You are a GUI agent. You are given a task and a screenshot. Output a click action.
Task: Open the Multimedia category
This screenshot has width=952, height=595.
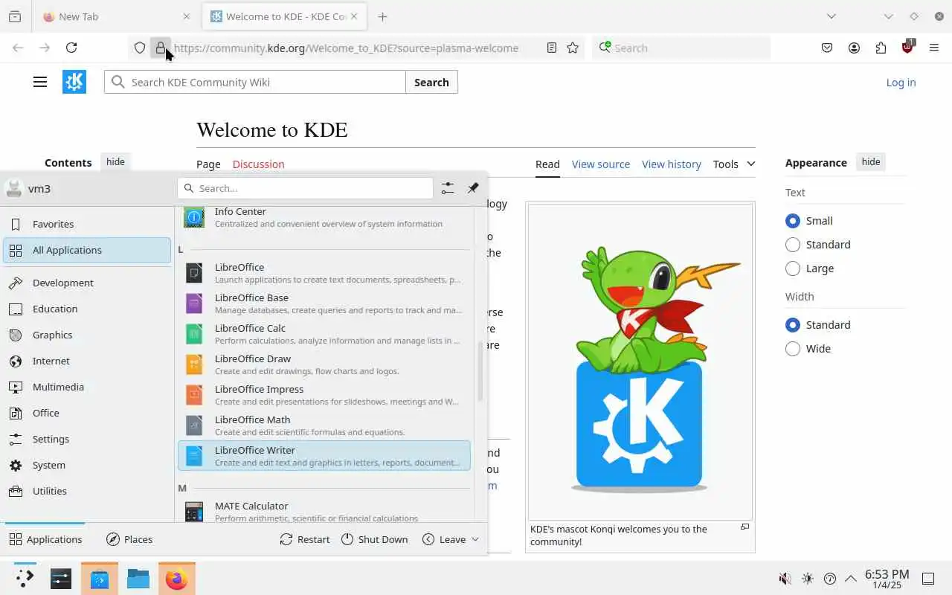click(x=87, y=387)
